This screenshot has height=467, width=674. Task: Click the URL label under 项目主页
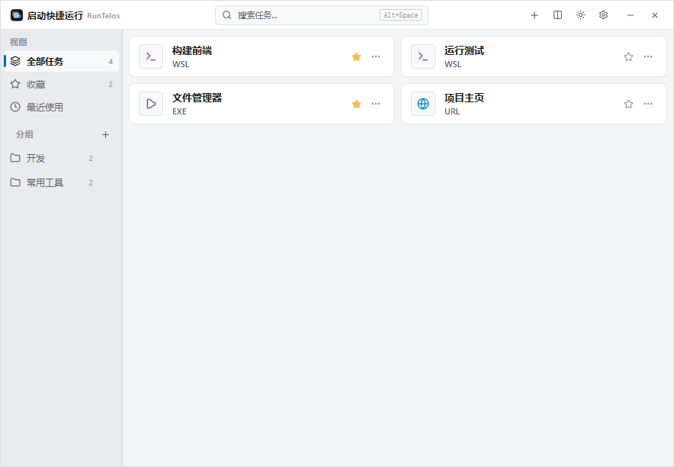(x=452, y=111)
